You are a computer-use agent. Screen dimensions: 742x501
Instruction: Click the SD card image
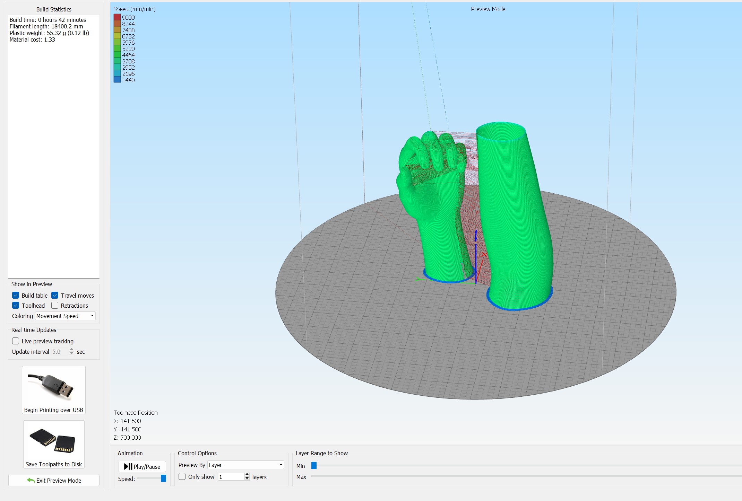53,441
